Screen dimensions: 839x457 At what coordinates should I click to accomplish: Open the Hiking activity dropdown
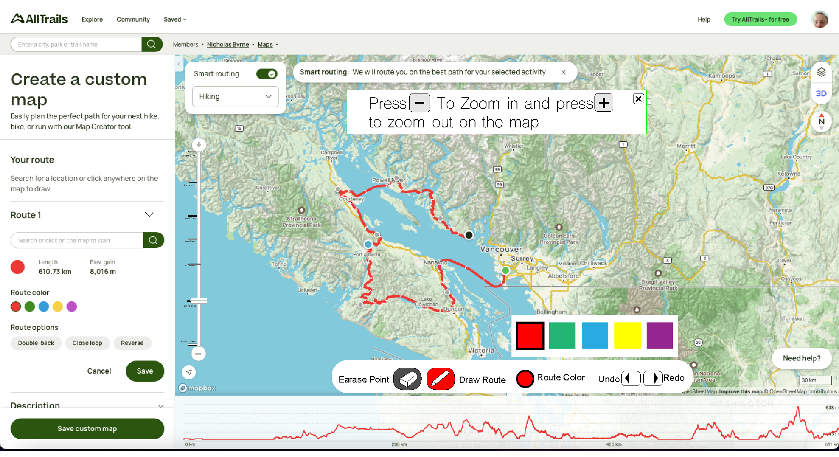tap(236, 96)
